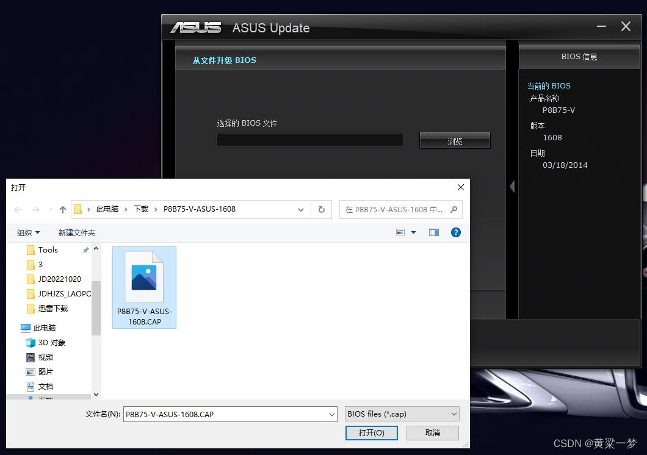Click the sidebar scroll down arrow
This screenshot has width=647, height=455.
[x=96, y=395]
